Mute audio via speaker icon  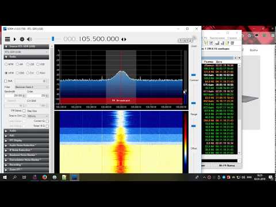[x=29, y=39]
